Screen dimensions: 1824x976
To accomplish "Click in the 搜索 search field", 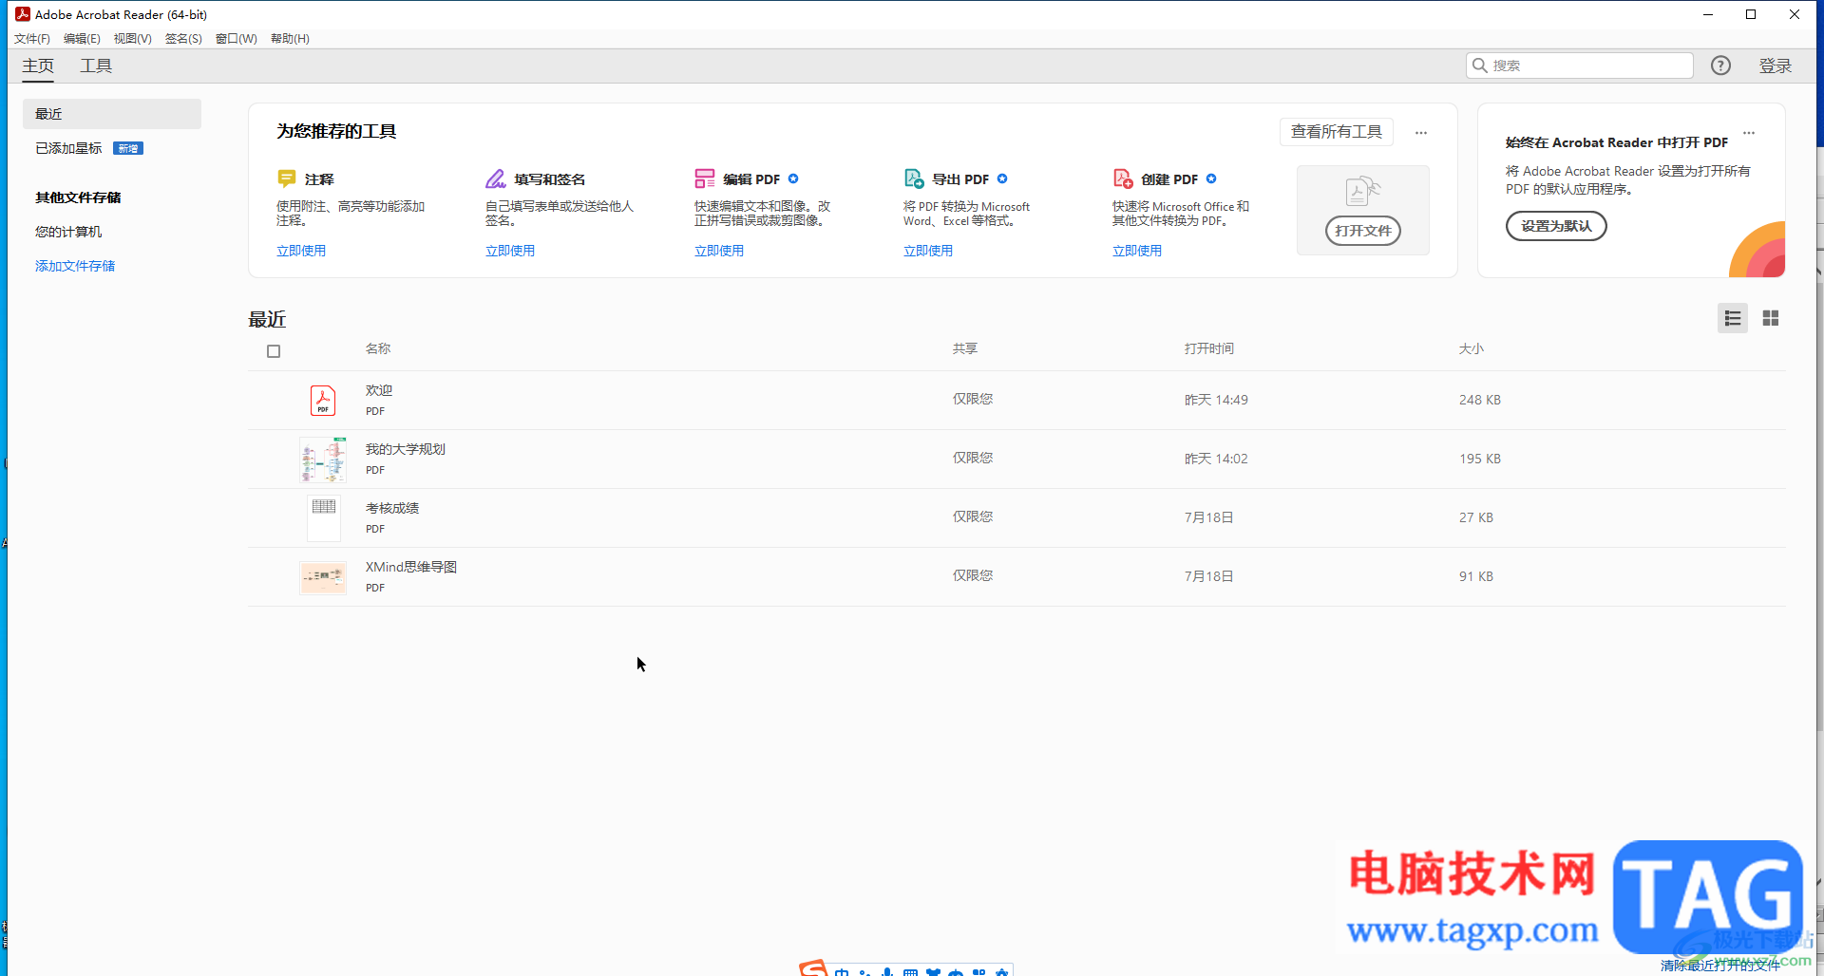I will click(x=1580, y=66).
